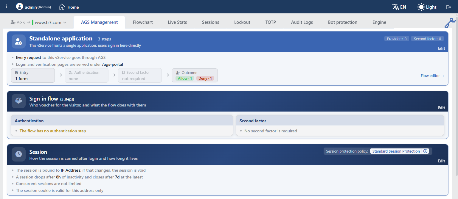The image size is (458, 199).
Task: Edit the Session section
Action: [441, 161]
